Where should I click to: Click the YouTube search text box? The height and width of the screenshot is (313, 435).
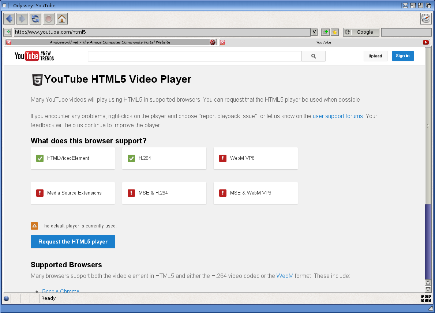pos(195,56)
